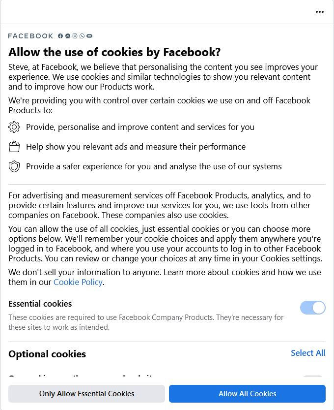
Task: Click the shopping bag icon beside relevant ads
Action: 14,147
